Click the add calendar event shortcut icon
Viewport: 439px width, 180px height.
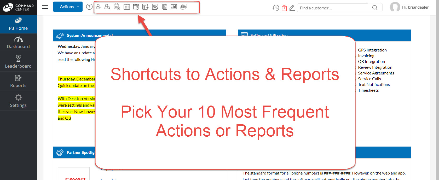(x=117, y=7)
